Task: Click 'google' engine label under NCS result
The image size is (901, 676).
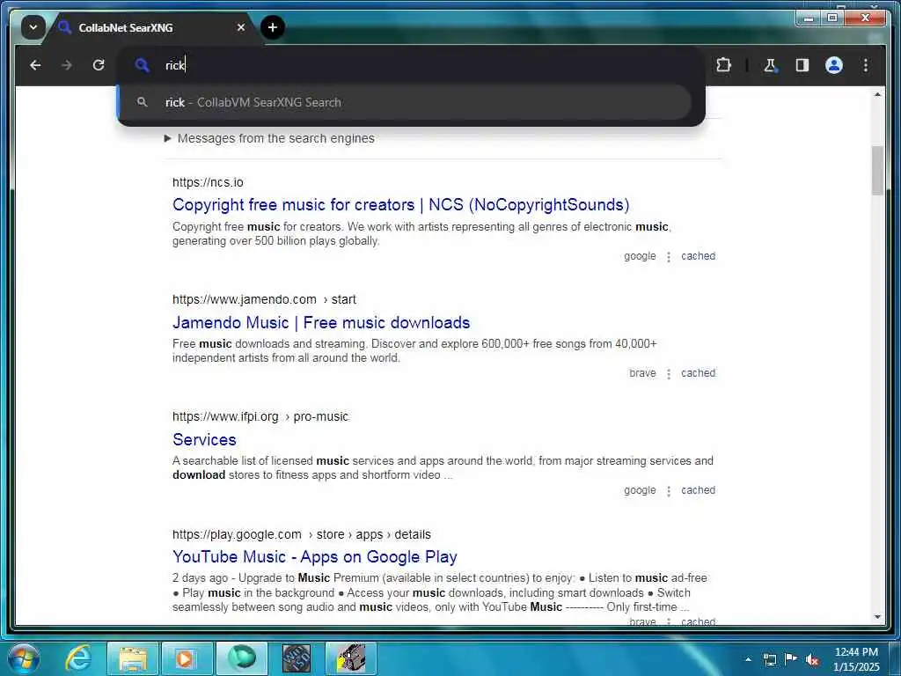Action: [x=640, y=256]
